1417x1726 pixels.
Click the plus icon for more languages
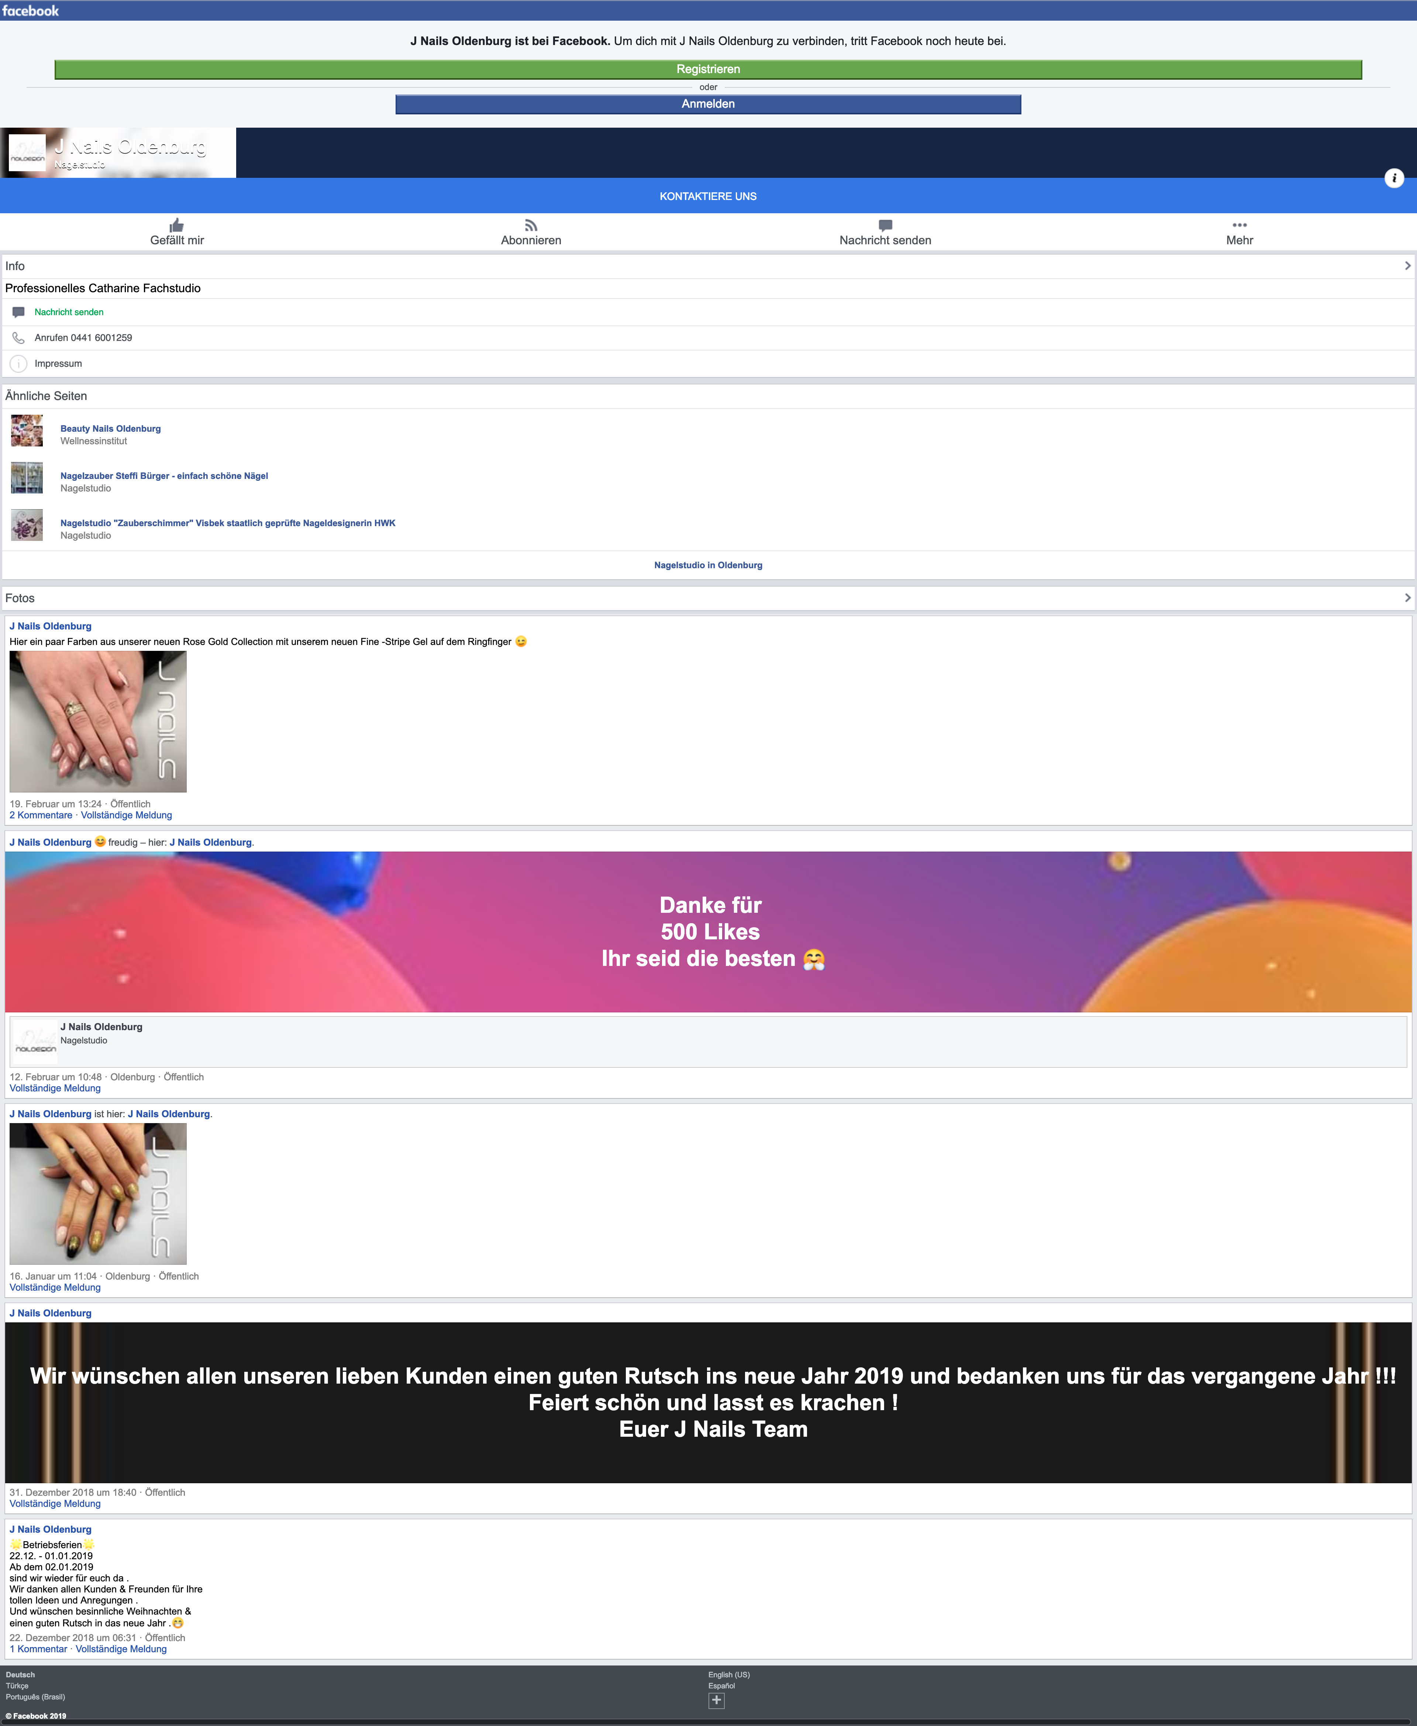(x=716, y=1701)
